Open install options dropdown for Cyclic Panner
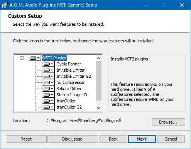 point(49,64)
